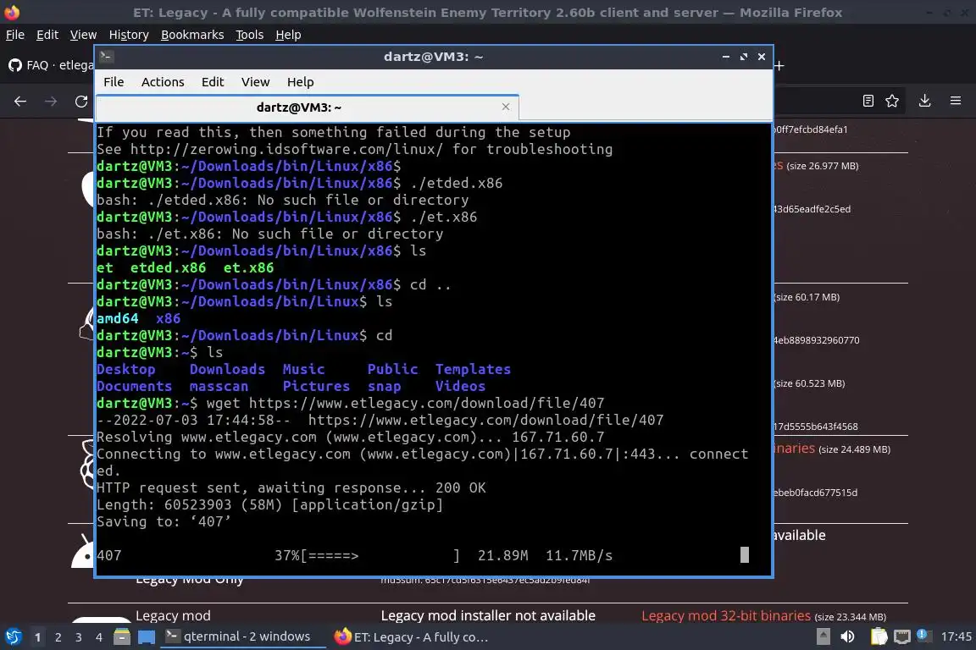
Task: Switch to workspace 4
Action: pos(98,637)
